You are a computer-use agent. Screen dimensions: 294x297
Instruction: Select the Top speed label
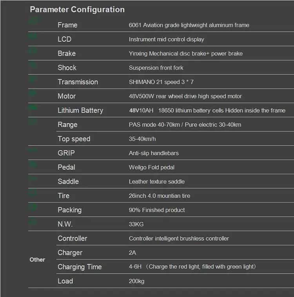click(74, 139)
